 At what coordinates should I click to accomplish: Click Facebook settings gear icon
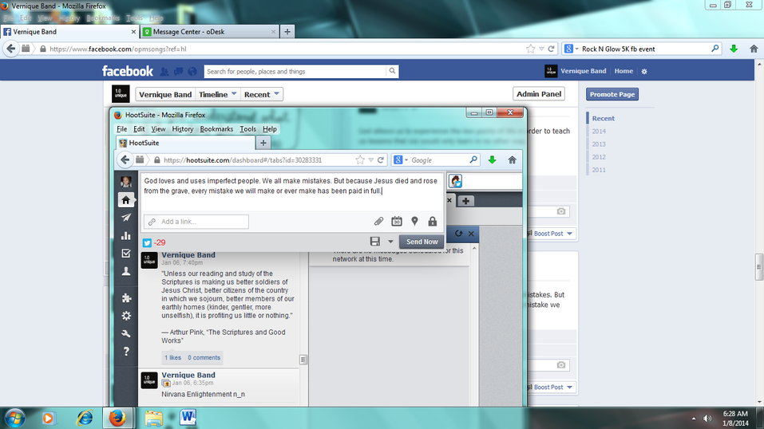[644, 71]
